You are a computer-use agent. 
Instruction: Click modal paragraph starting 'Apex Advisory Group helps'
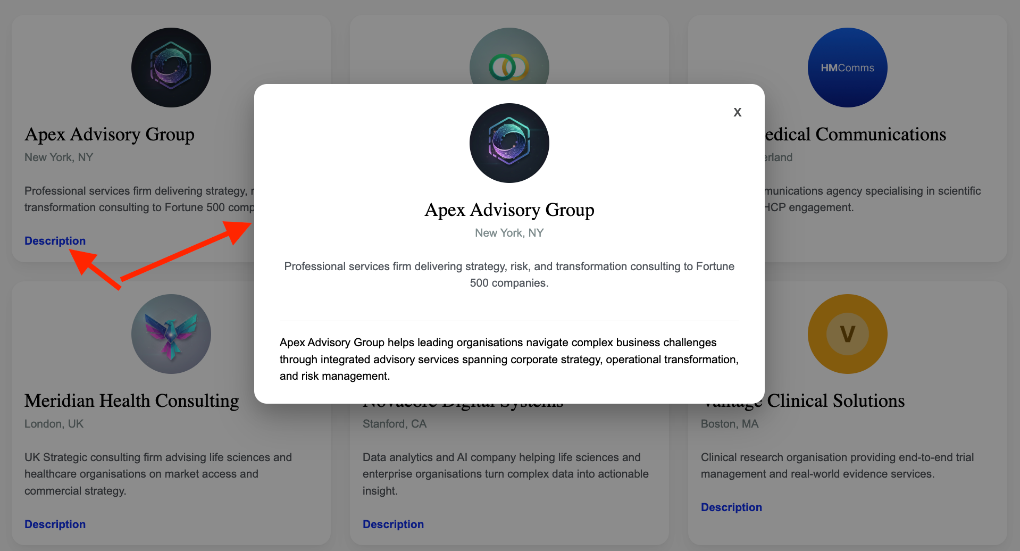(x=509, y=360)
